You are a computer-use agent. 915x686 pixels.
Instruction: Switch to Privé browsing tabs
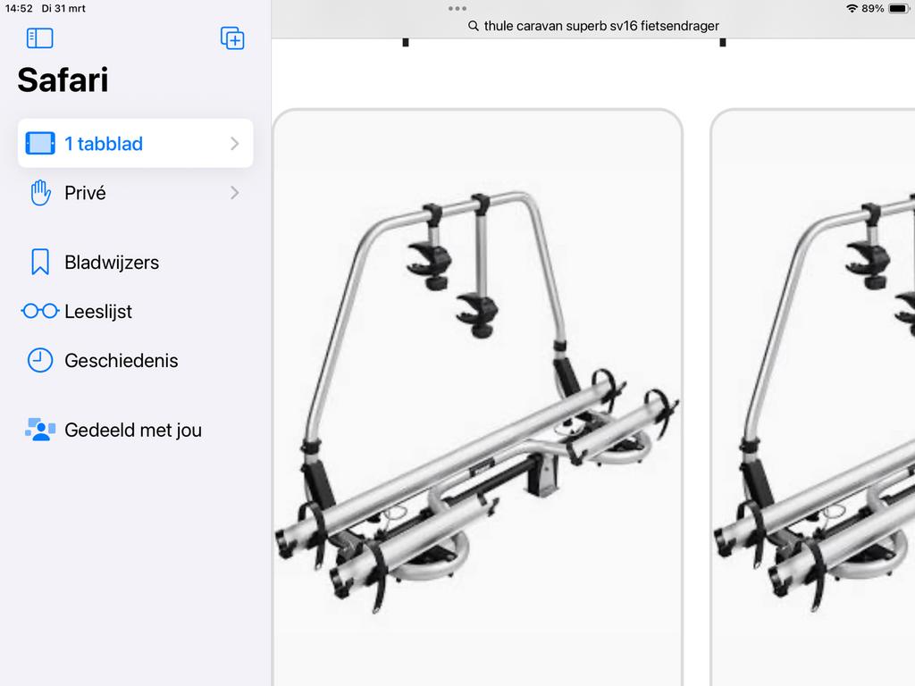tap(136, 193)
